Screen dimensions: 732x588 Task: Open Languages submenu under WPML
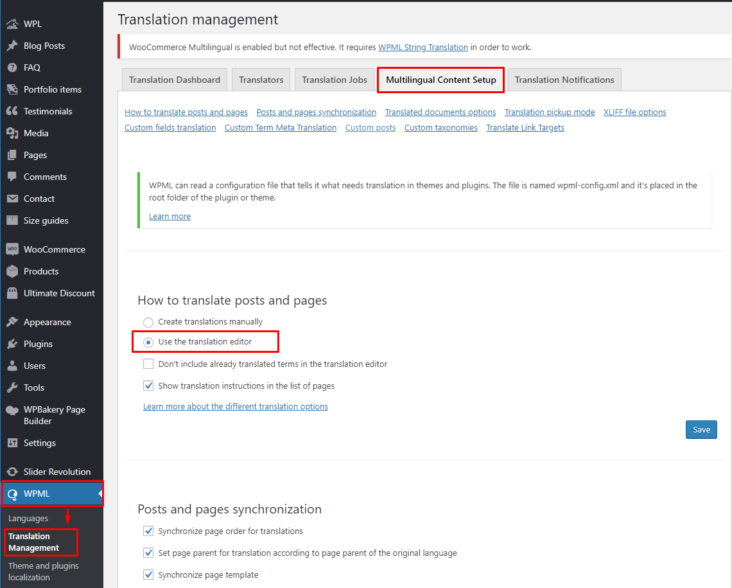click(28, 519)
